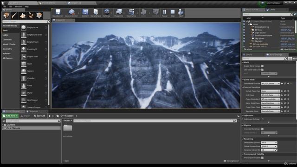Collapse the Rendering section
The image size is (297, 167).
point(243,139)
